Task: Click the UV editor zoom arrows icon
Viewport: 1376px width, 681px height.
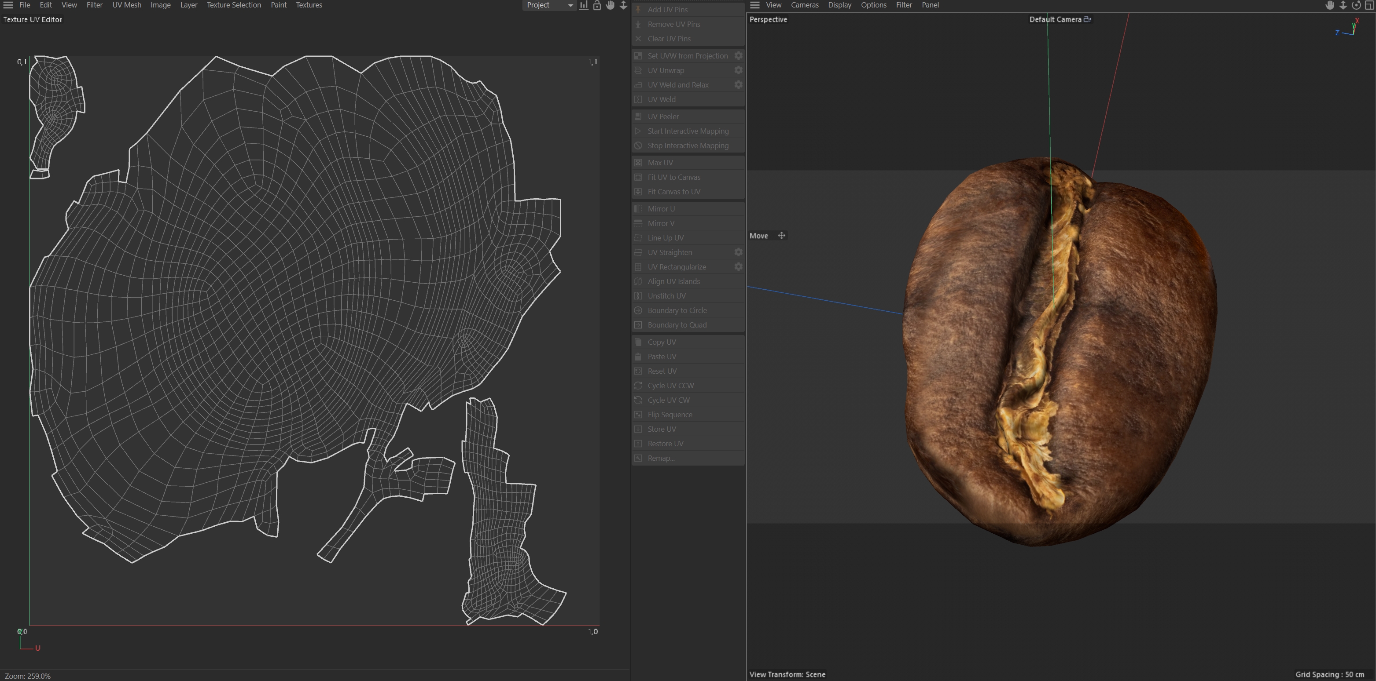Action: [x=623, y=5]
